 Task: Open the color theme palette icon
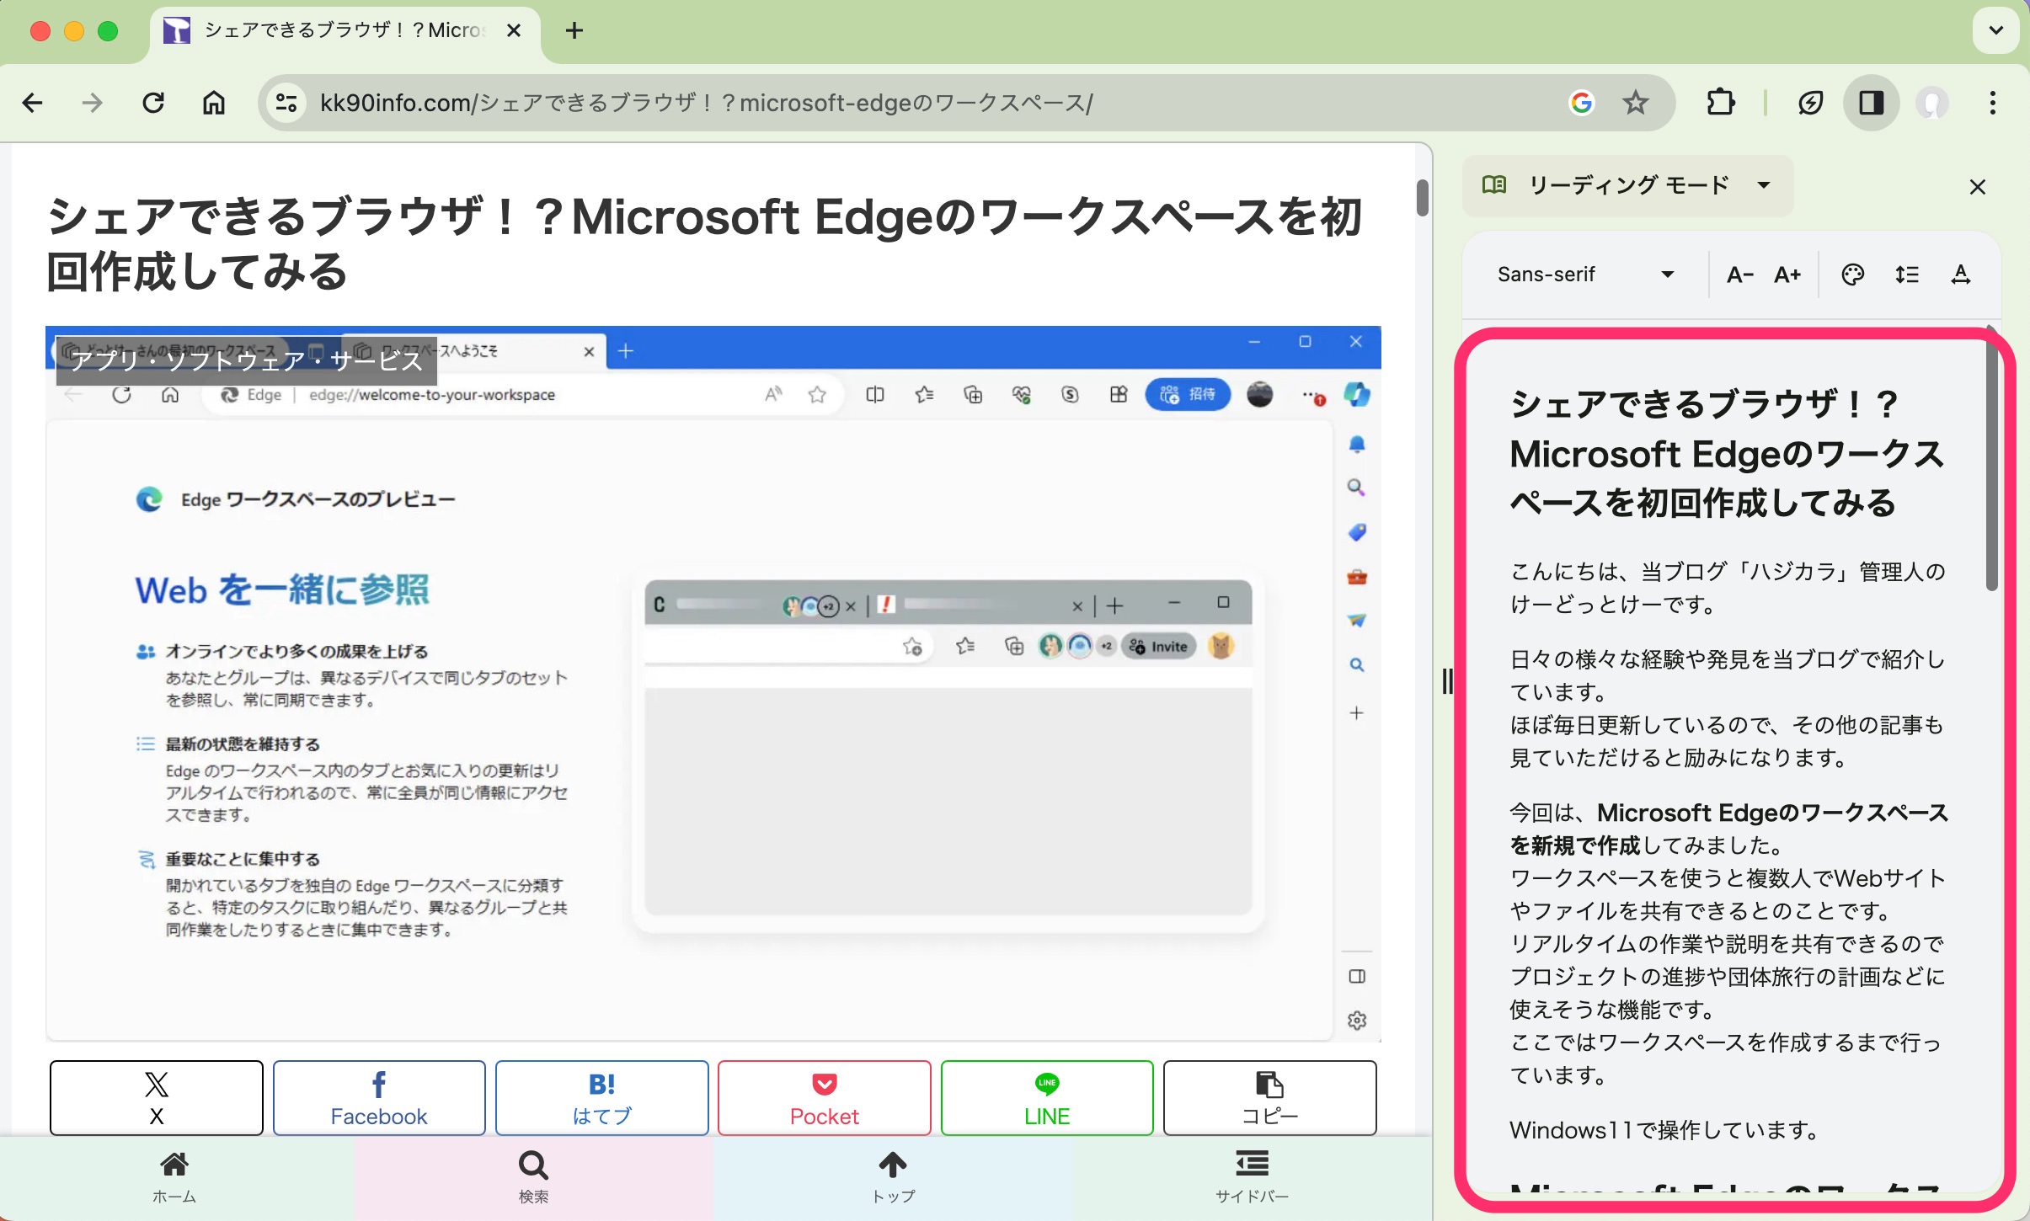1852,275
